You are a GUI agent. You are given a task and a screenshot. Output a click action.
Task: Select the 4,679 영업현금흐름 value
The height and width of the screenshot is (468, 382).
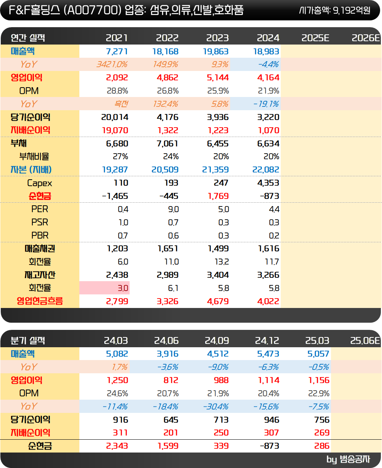point(218,301)
